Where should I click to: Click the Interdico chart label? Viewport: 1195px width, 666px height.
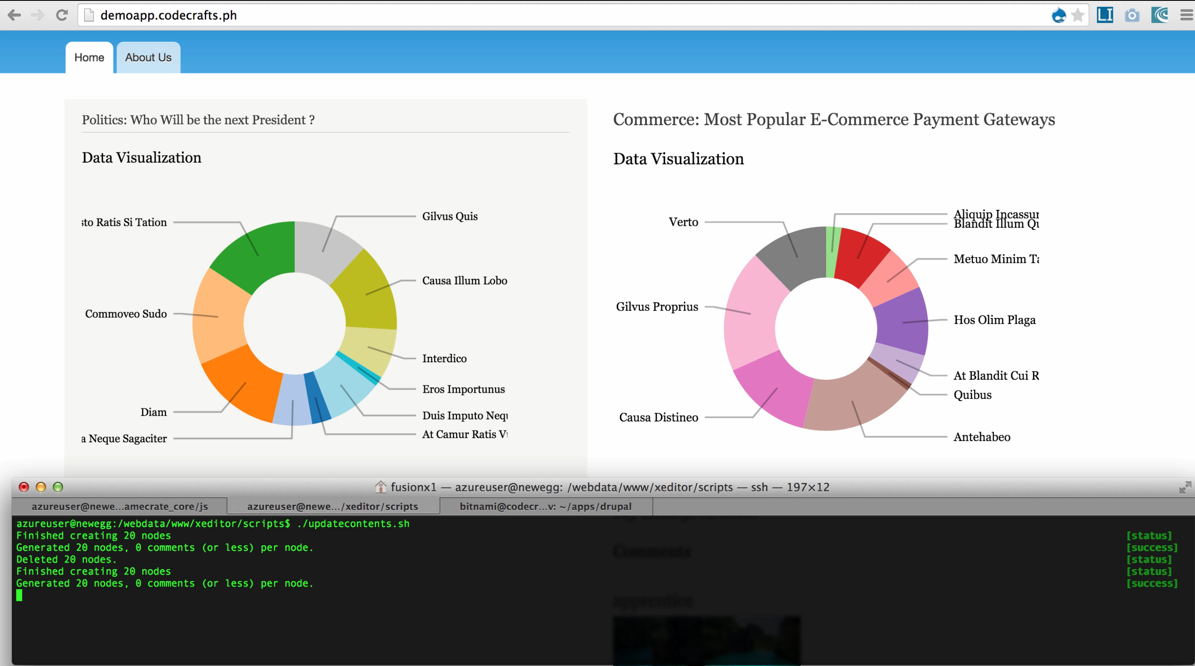pyautogui.click(x=444, y=358)
